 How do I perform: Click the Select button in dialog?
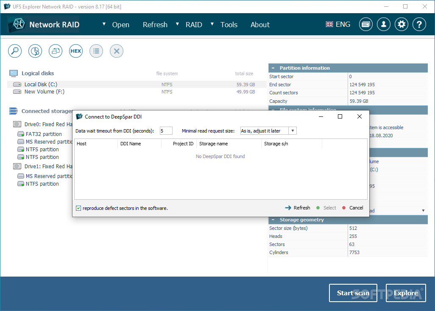click(x=326, y=208)
